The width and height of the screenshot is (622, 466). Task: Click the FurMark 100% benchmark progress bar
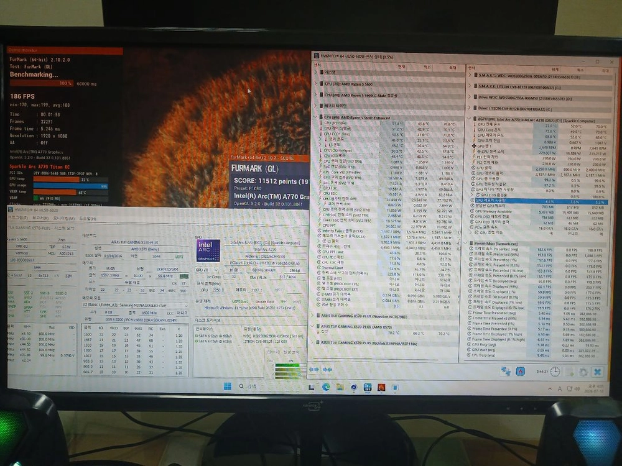[42, 83]
